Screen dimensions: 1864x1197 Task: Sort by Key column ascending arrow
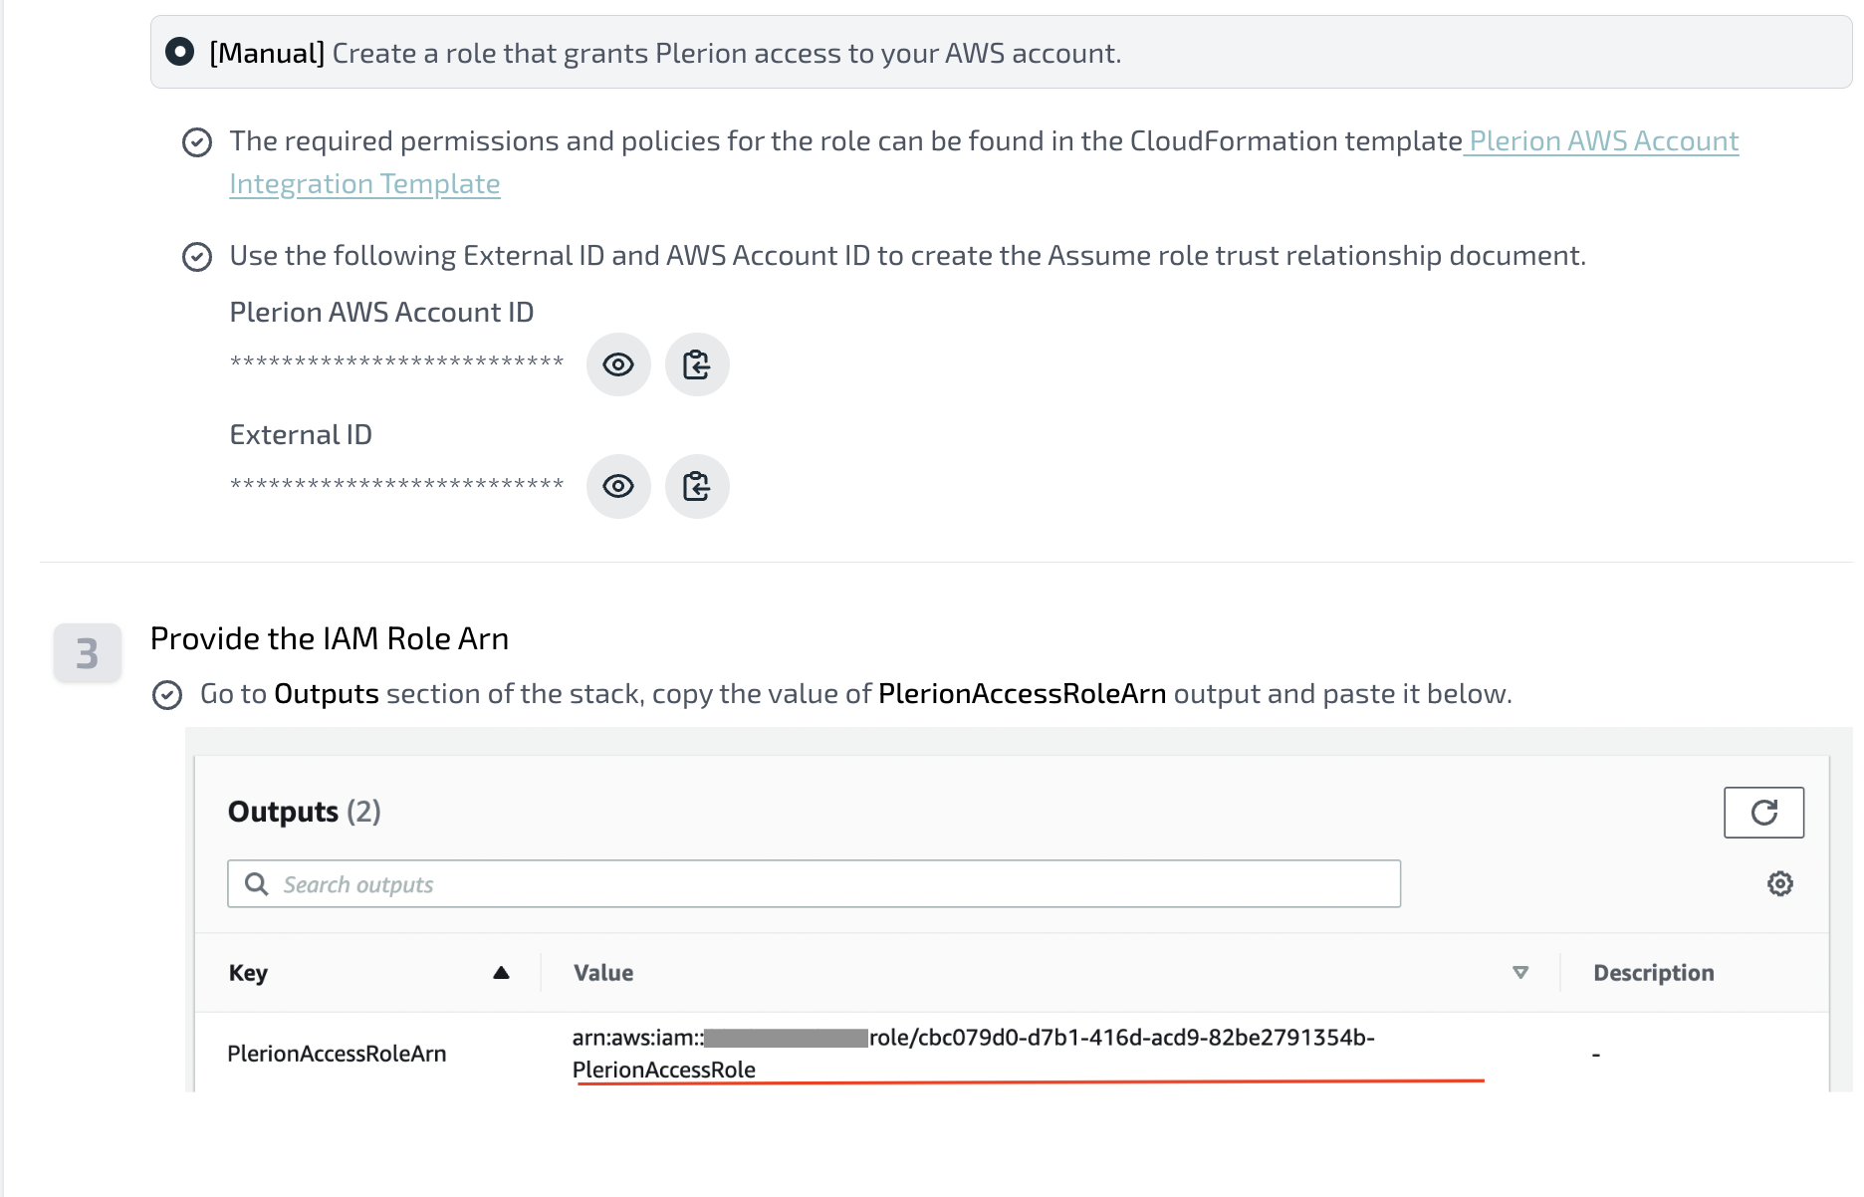tap(501, 973)
